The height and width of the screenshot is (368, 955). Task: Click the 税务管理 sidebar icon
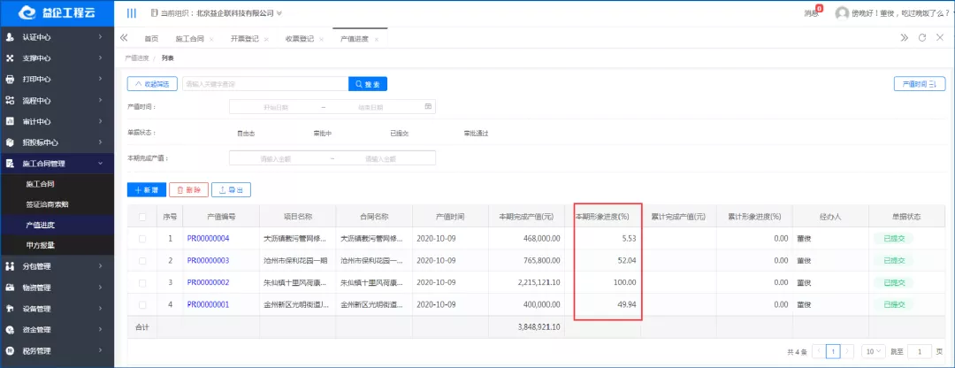point(10,351)
